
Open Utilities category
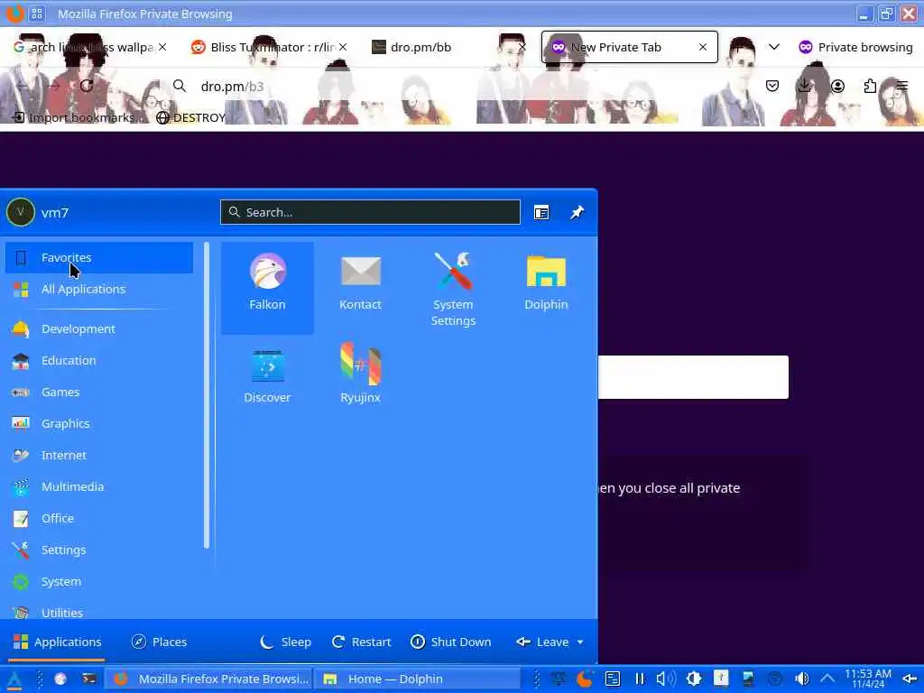pos(99,612)
